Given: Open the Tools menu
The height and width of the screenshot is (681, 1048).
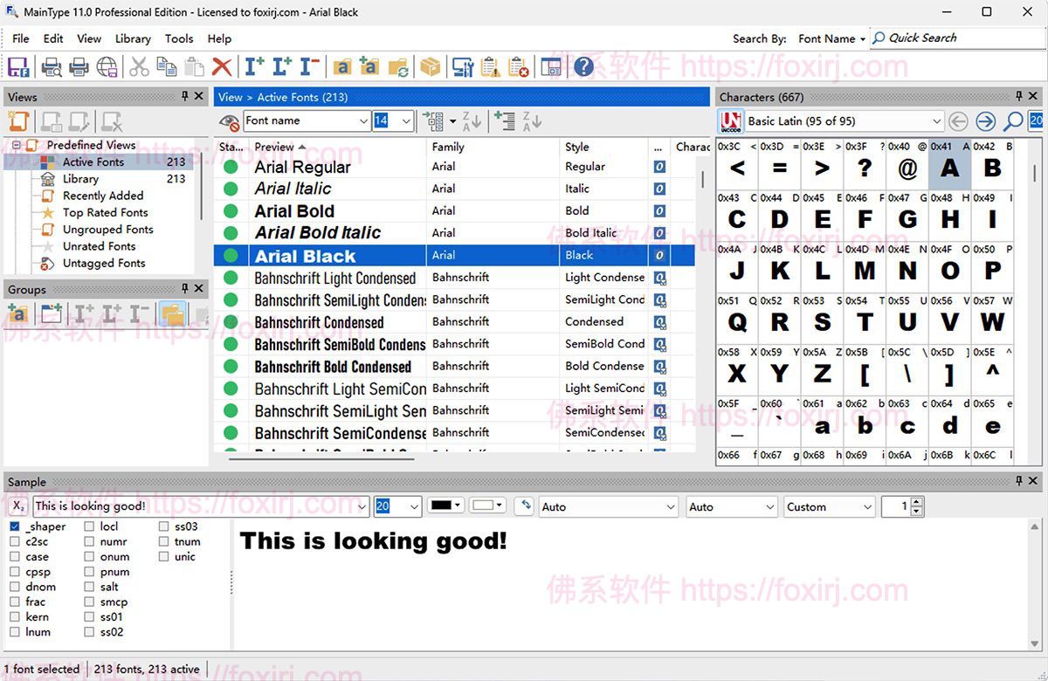Looking at the screenshot, I should [x=179, y=38].
